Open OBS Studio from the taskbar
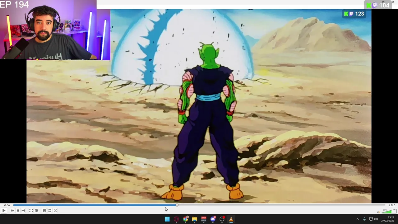The image size is (398, 224). click(x=222, y=219)
